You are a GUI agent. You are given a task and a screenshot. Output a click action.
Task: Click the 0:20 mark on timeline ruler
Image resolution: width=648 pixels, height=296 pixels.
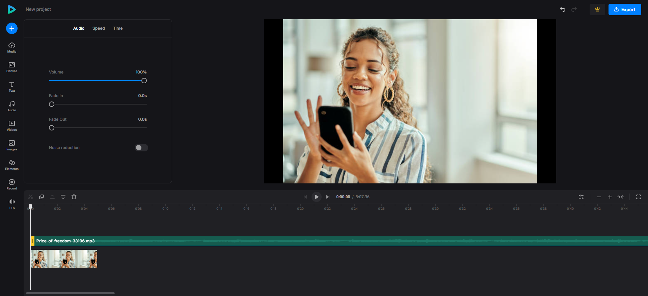click(x=300, y=209)
